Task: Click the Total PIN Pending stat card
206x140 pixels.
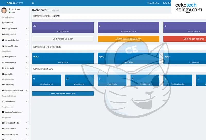Action: (x=178, y=80)
